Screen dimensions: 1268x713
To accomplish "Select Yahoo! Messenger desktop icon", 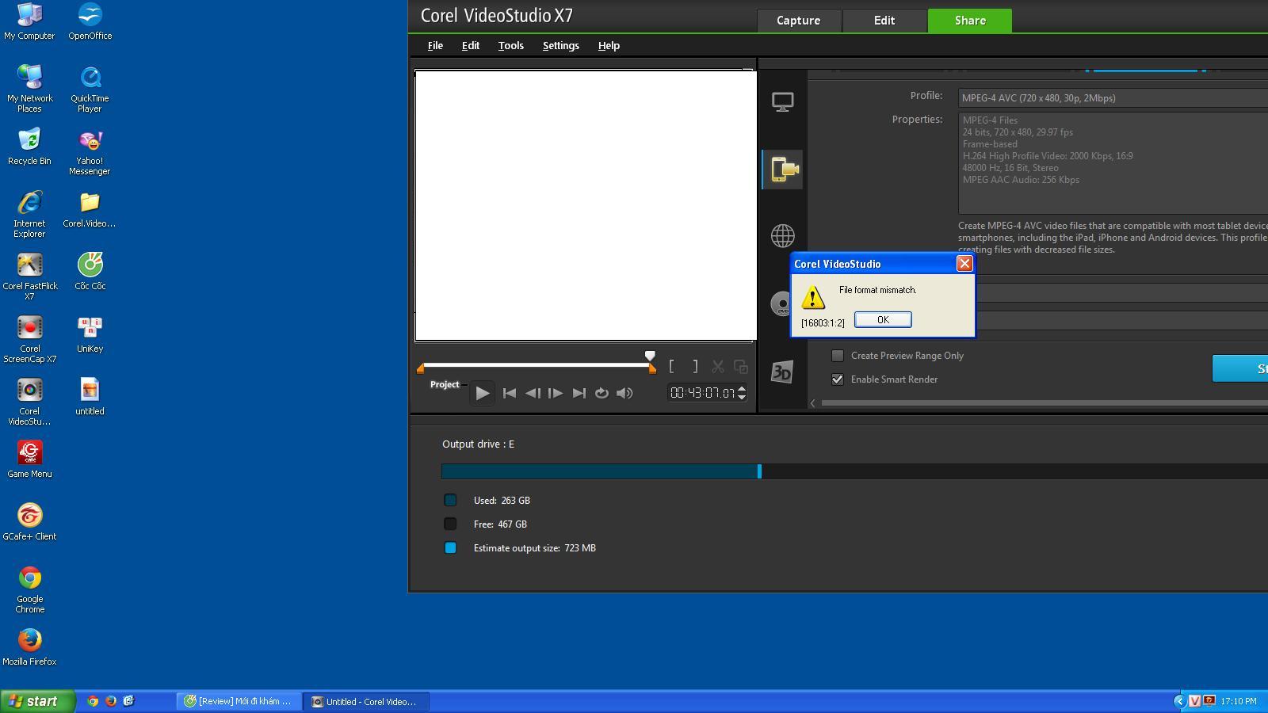I will [90, 152].
